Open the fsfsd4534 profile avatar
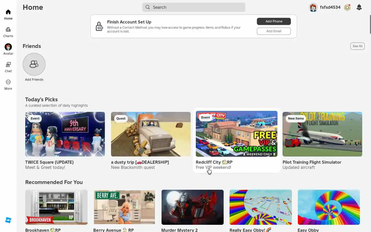This screenshot has width=371, height=232. tap(313, 7)
